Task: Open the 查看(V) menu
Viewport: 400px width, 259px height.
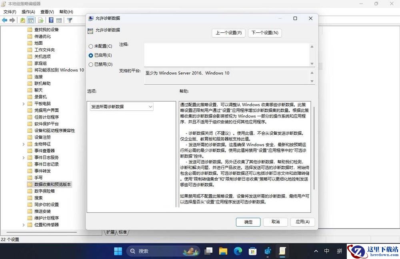Action: coord(47,12)
